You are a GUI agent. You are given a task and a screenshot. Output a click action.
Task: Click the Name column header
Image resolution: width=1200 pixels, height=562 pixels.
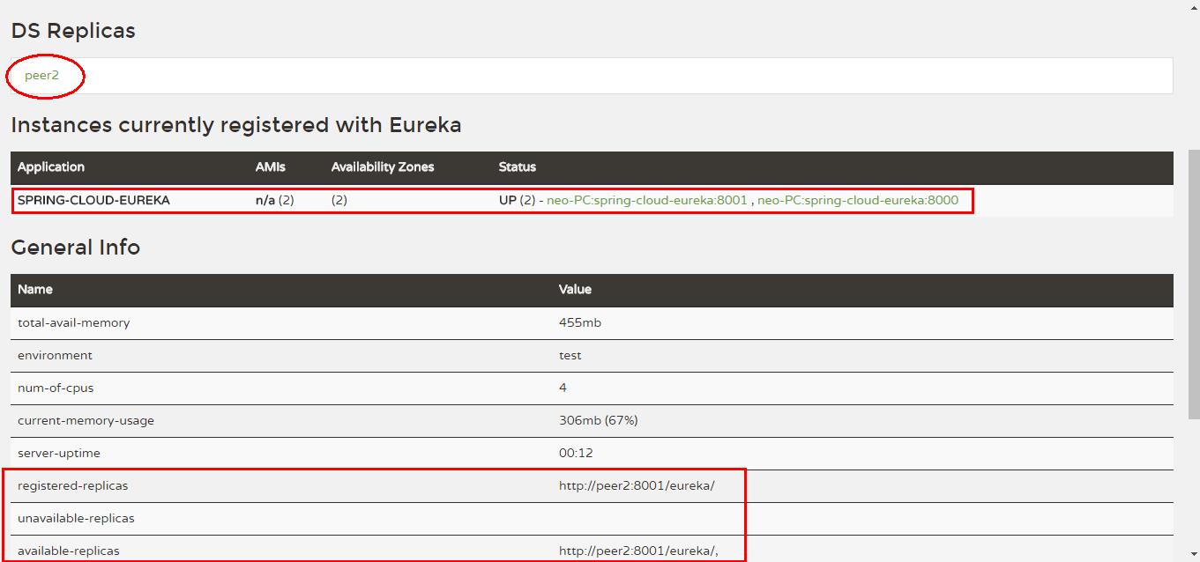point(35,289)
